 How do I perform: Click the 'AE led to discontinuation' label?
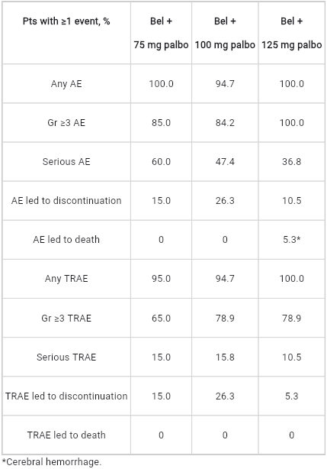click(66, 200)
